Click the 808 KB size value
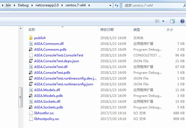The height and width of the screenshot is (128, 186). point(179,119)
